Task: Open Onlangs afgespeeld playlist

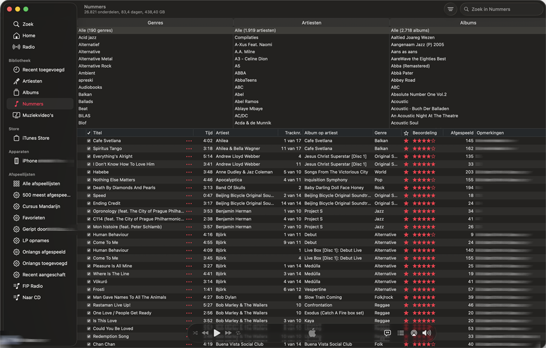Action: point(39,252)
